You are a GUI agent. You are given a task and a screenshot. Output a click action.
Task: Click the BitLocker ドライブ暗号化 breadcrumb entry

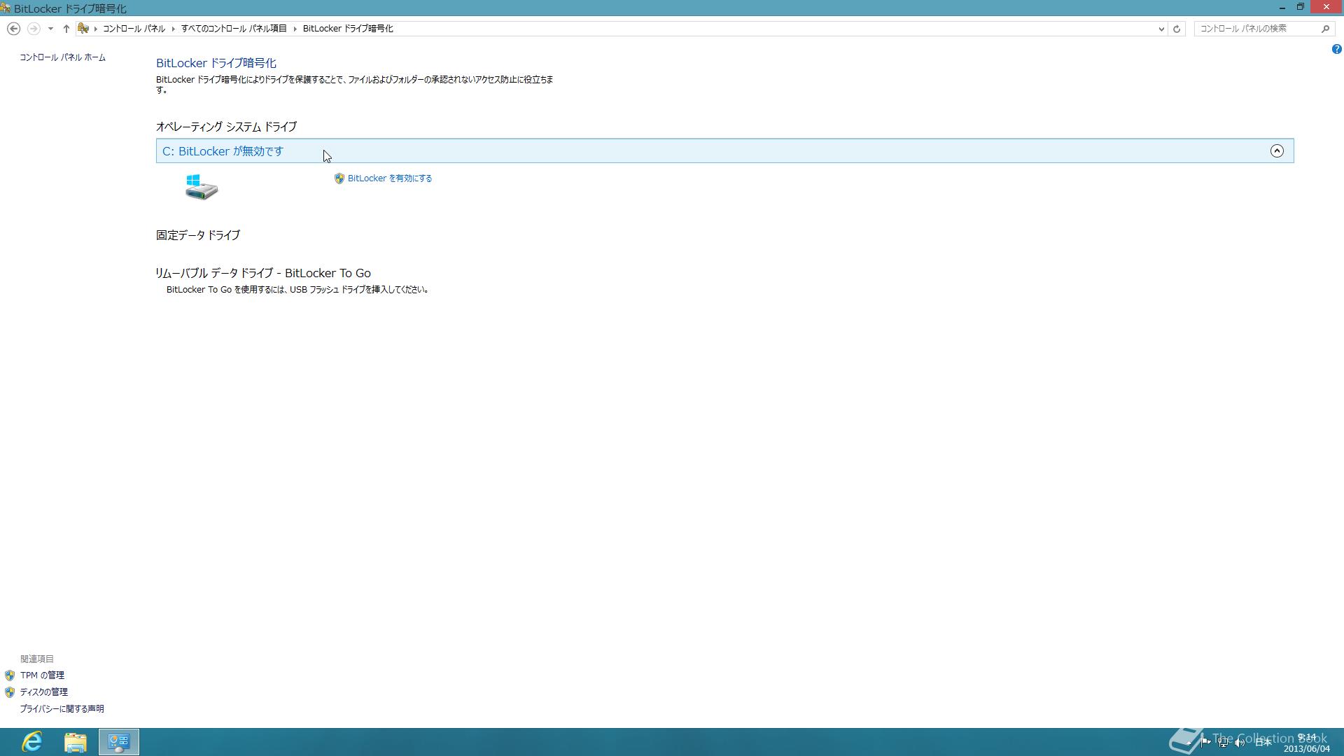click(348, 29)
